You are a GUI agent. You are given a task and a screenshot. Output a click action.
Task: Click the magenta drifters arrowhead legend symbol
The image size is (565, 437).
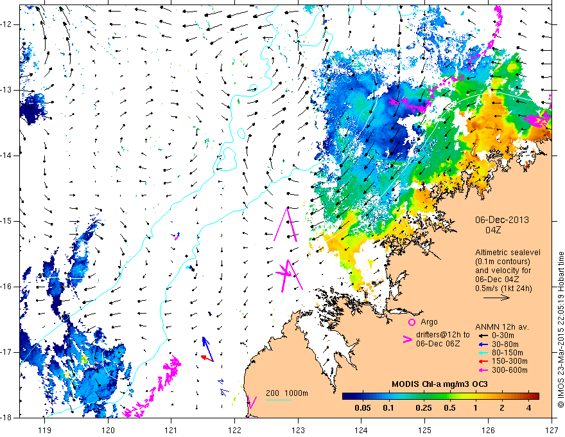[x=407, y=339]
